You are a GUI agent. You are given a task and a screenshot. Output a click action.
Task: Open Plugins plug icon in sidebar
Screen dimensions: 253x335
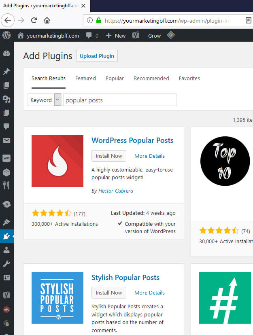(6, 236)
